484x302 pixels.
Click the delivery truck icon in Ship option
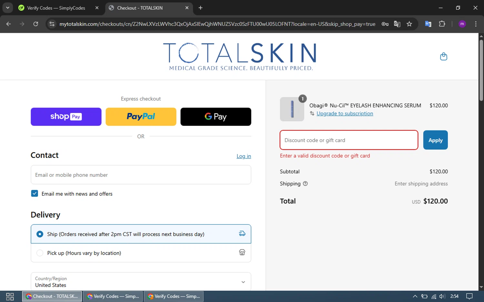pyautogui.click(x=242, y=234)
